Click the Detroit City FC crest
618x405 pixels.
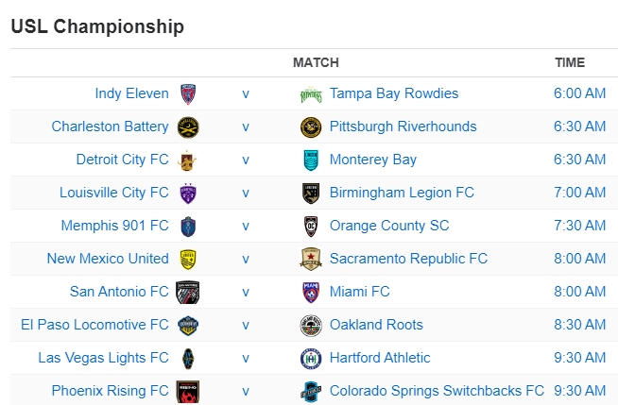click(x=187, y=160)
